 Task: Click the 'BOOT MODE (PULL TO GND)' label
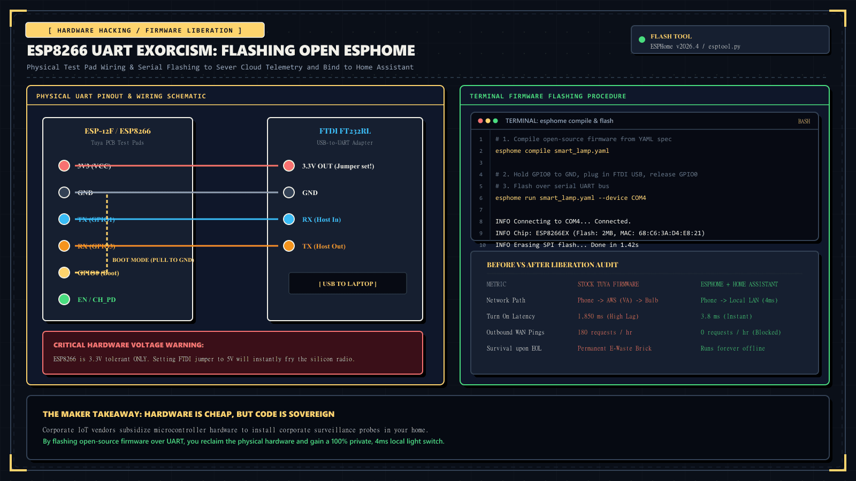153,260
